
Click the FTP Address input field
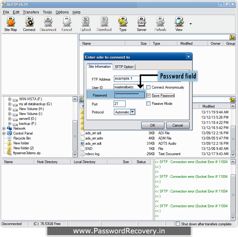(147, 78)
